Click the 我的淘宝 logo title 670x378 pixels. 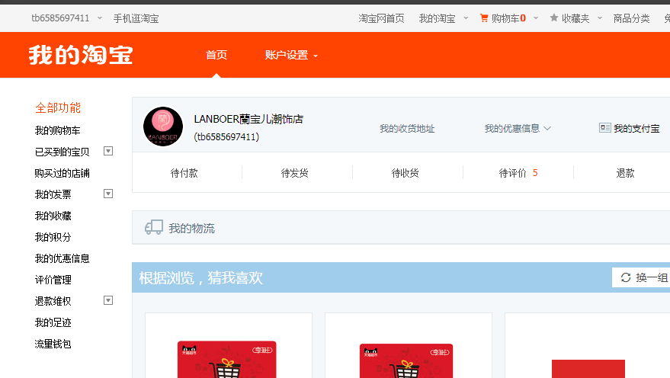coord(81,55)
